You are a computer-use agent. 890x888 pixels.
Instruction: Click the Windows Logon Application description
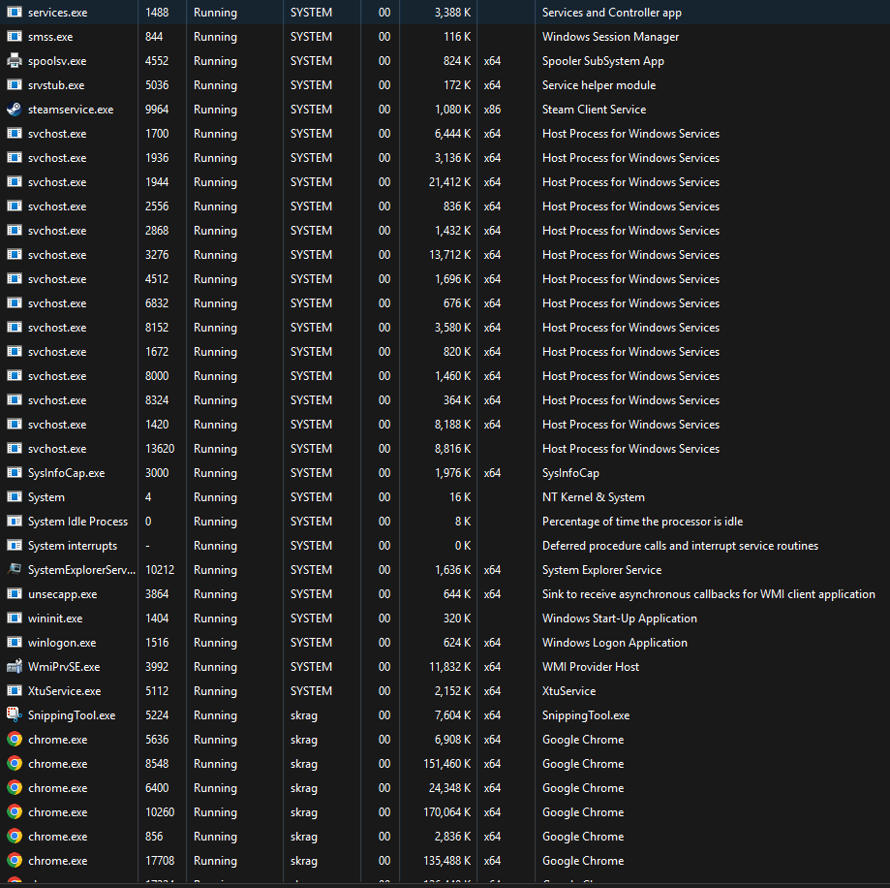click(614, 643)
